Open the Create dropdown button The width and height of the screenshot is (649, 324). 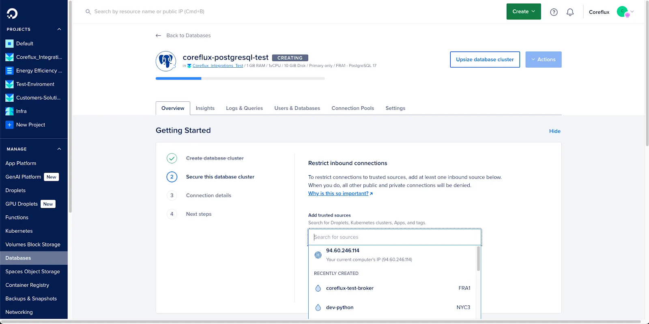pyautogui.click(x=524, y=11)
